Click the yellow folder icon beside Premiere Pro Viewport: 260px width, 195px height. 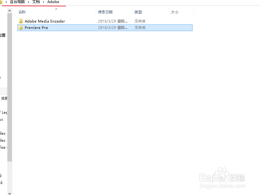click(x=20, y=27)
